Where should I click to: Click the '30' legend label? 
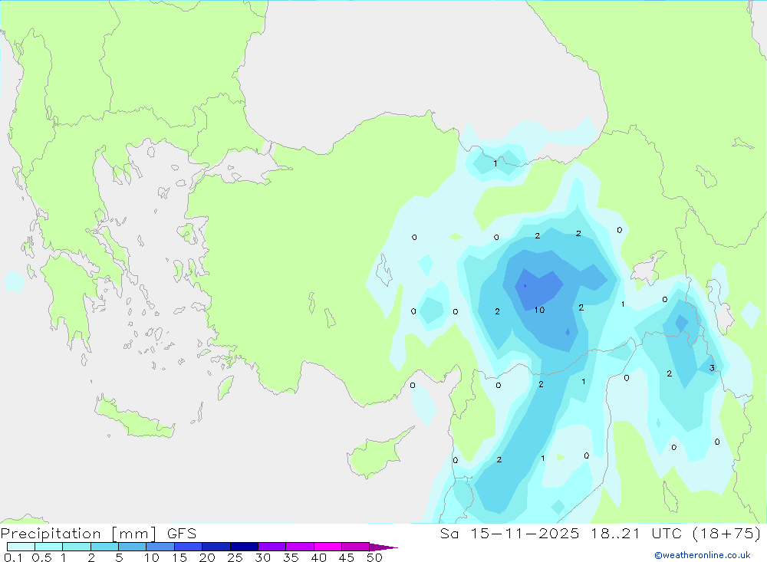tap(262, 557)
